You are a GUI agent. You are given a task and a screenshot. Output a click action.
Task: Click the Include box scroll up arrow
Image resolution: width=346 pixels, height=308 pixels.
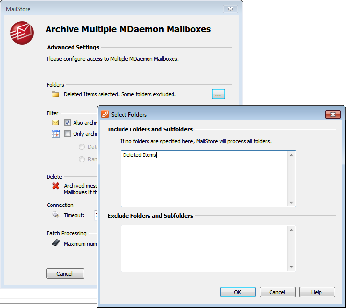click(x=291, y=155)
